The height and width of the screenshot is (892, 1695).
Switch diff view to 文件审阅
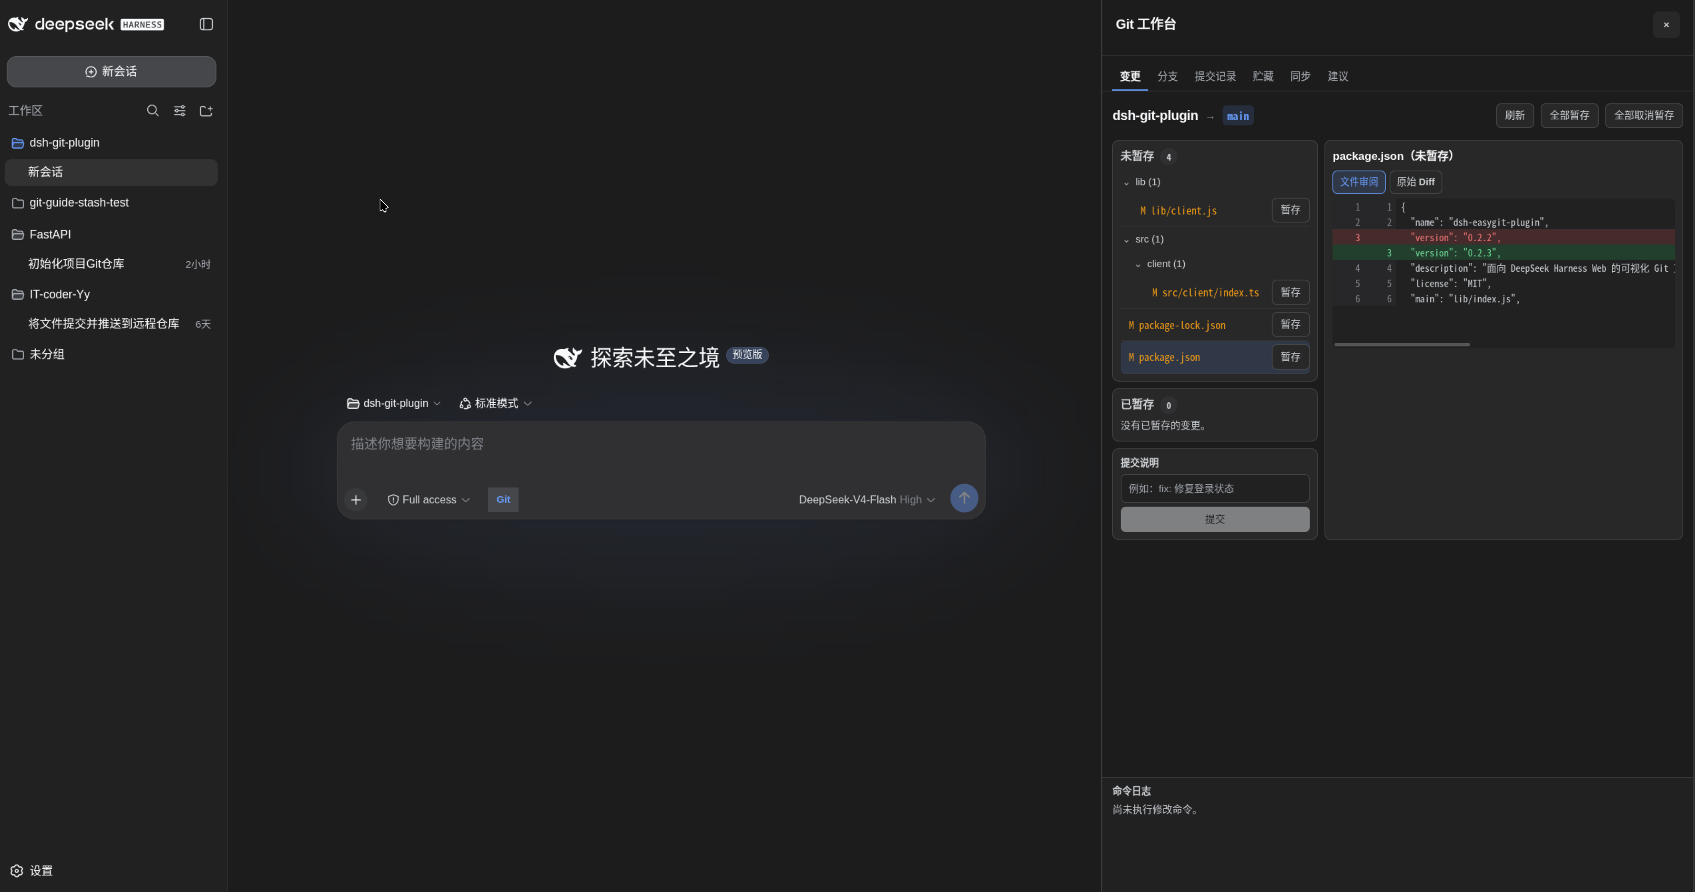tap(1359, 182)
